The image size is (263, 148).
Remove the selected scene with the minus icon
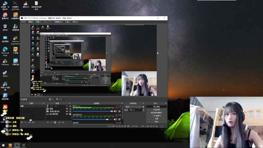pos(26,122)
